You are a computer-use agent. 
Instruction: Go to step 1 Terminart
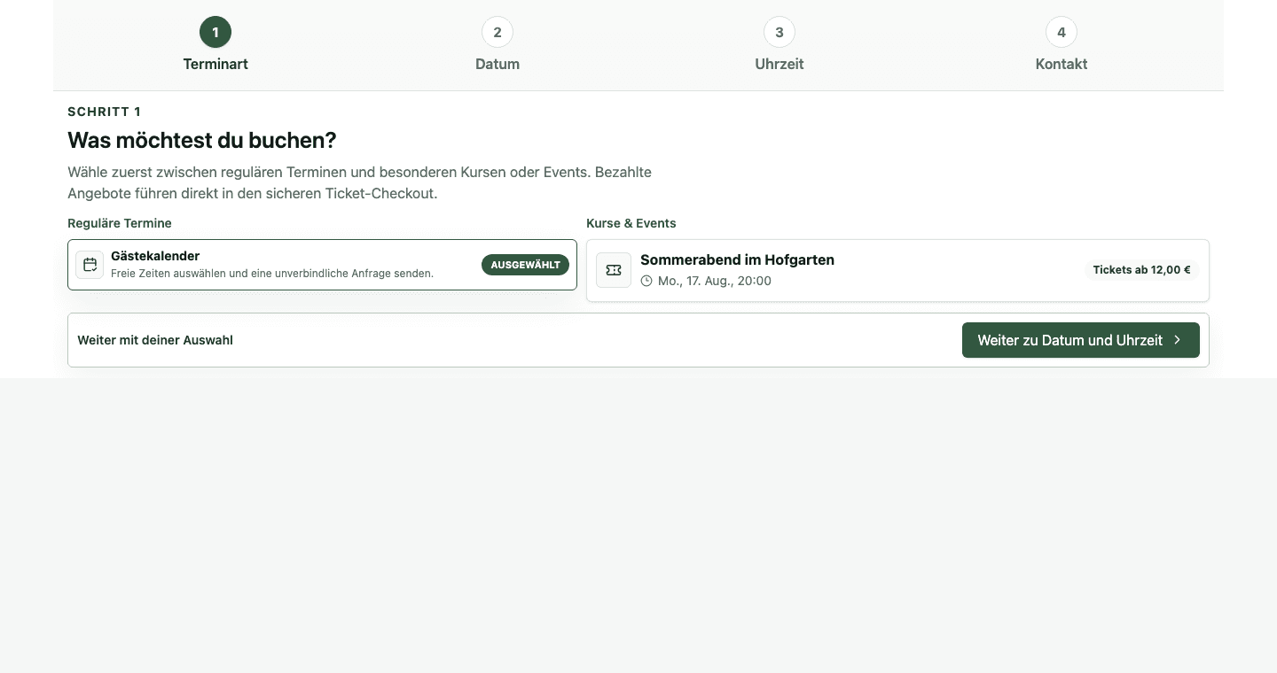[x=215, y=44]
